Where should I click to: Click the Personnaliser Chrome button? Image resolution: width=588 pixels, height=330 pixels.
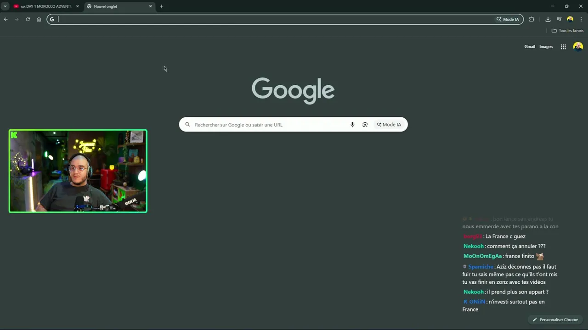555,319
